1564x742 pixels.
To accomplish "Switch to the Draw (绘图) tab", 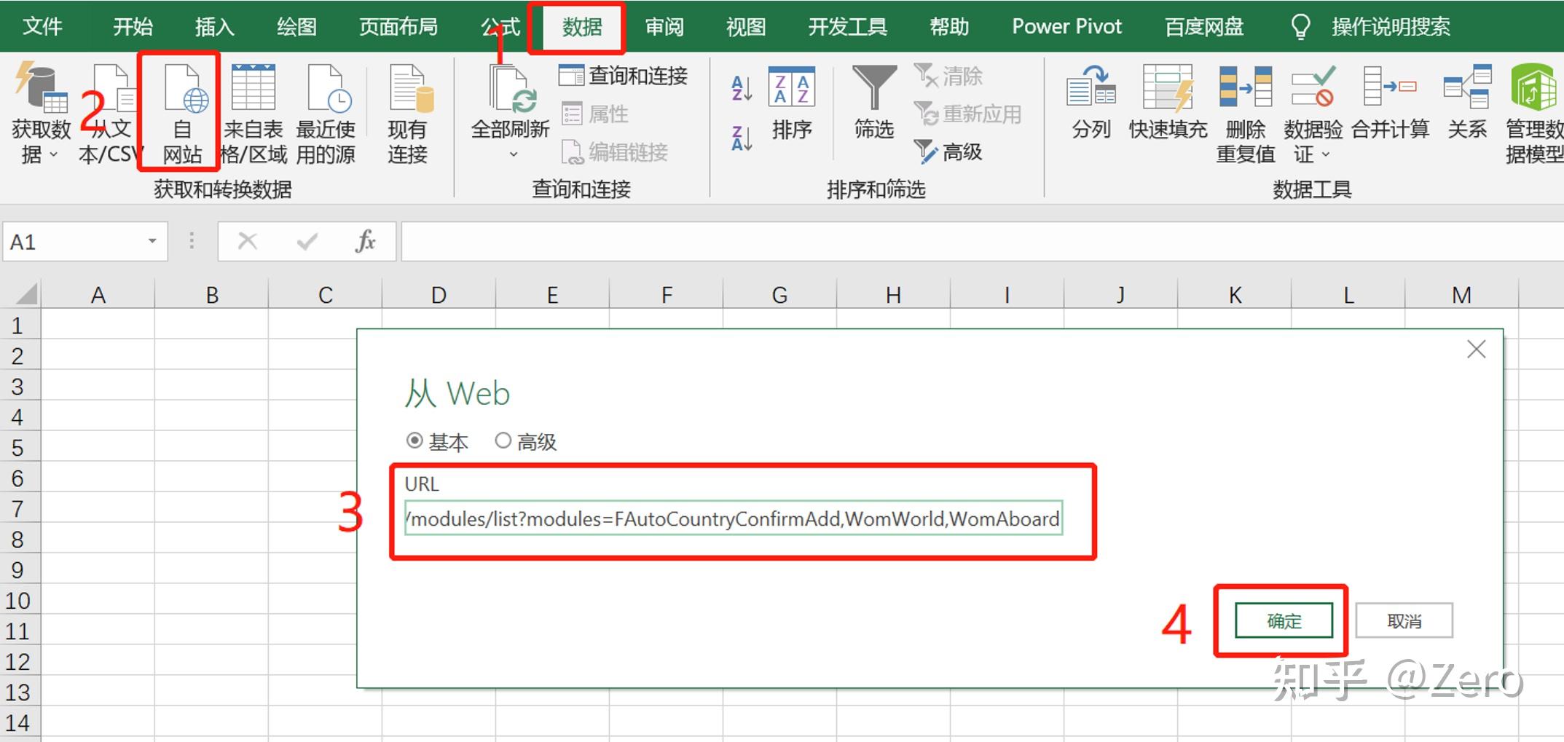I will 296,27.
